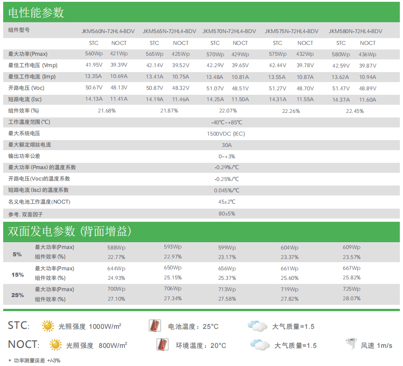The width and height of the screenshot is (403, 366).
Task: Click the cloud icon in NOCT row
Action: coord(260,345)
